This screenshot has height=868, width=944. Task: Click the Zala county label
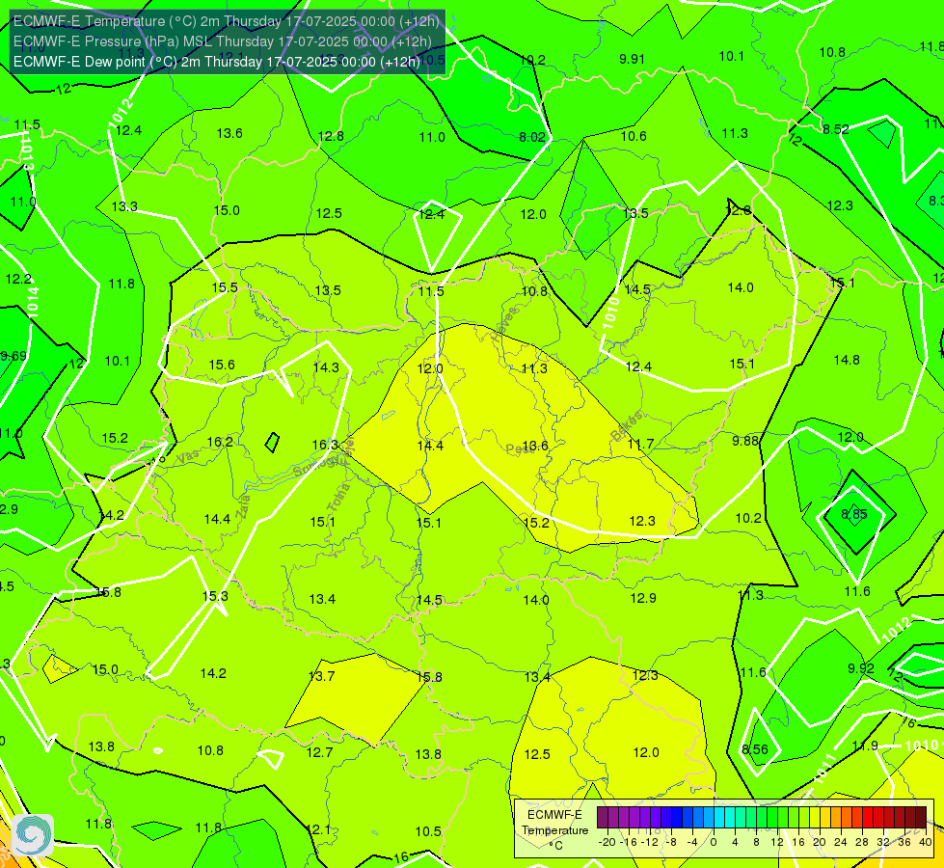pyautogui.click(x=243, y=506)
